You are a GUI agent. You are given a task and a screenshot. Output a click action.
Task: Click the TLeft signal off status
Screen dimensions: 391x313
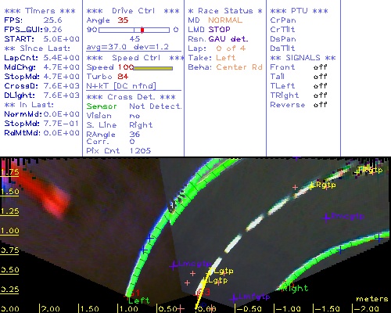(320, 86)
